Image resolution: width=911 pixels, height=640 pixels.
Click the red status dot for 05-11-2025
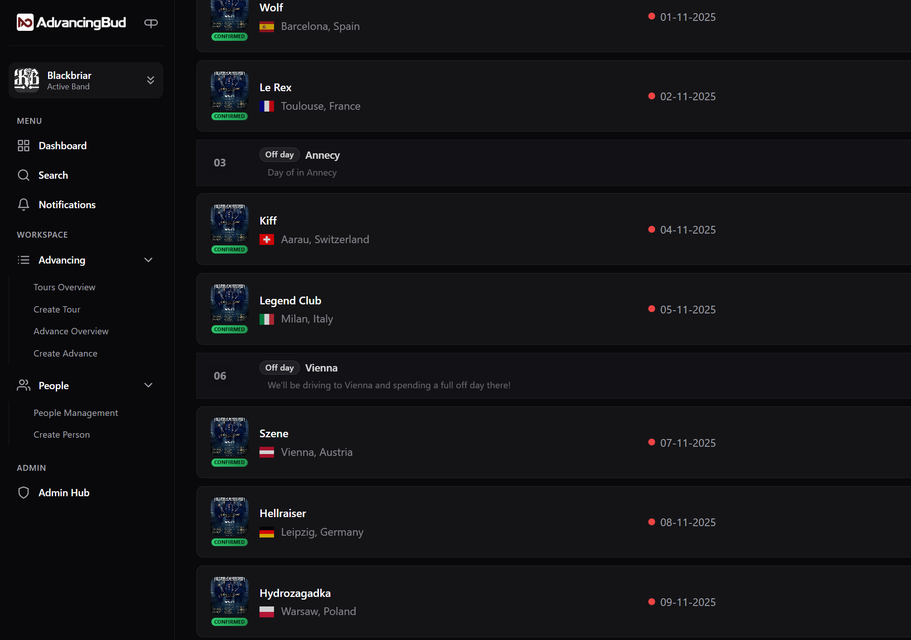(x=651, y=309)
